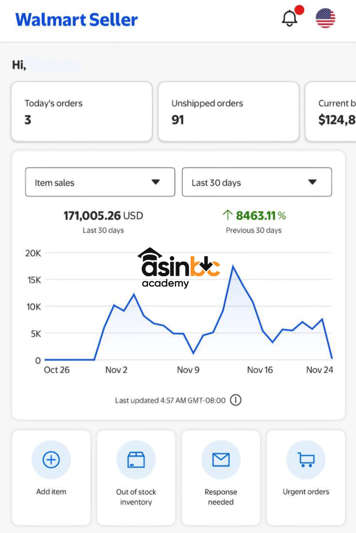Click the Last 30 days dropdown arrow
This screenshot has width=356, height=533.
pyautogui.click(x=312, y=182)
